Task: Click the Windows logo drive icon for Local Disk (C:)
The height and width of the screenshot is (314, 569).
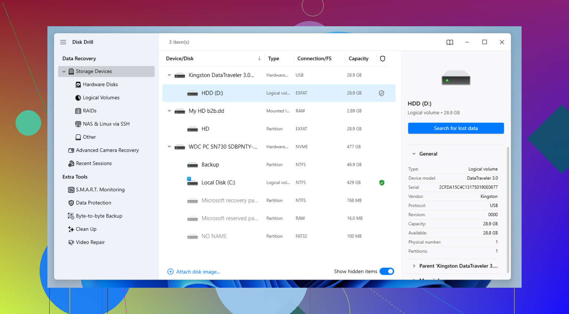Action: [192, 181]
